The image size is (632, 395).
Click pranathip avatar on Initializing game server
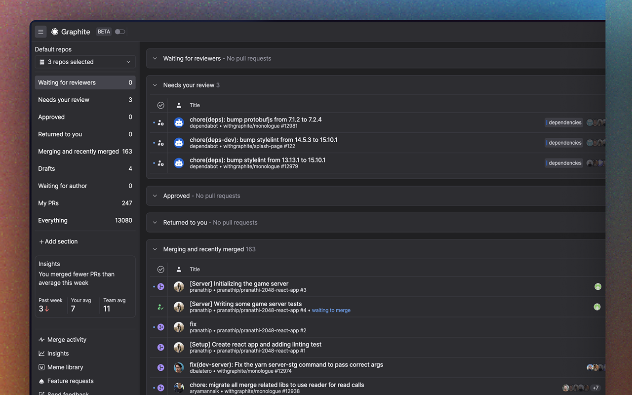pos(179,286)
